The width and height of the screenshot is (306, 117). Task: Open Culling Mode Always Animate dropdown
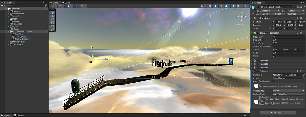tap(289, 94)
